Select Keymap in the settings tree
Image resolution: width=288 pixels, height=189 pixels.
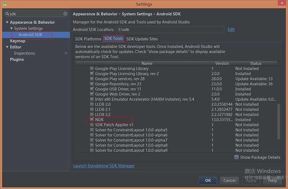coord(18,41)
